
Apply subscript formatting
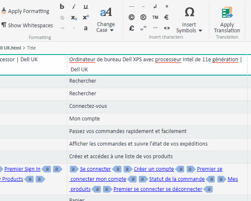point(74,18)
